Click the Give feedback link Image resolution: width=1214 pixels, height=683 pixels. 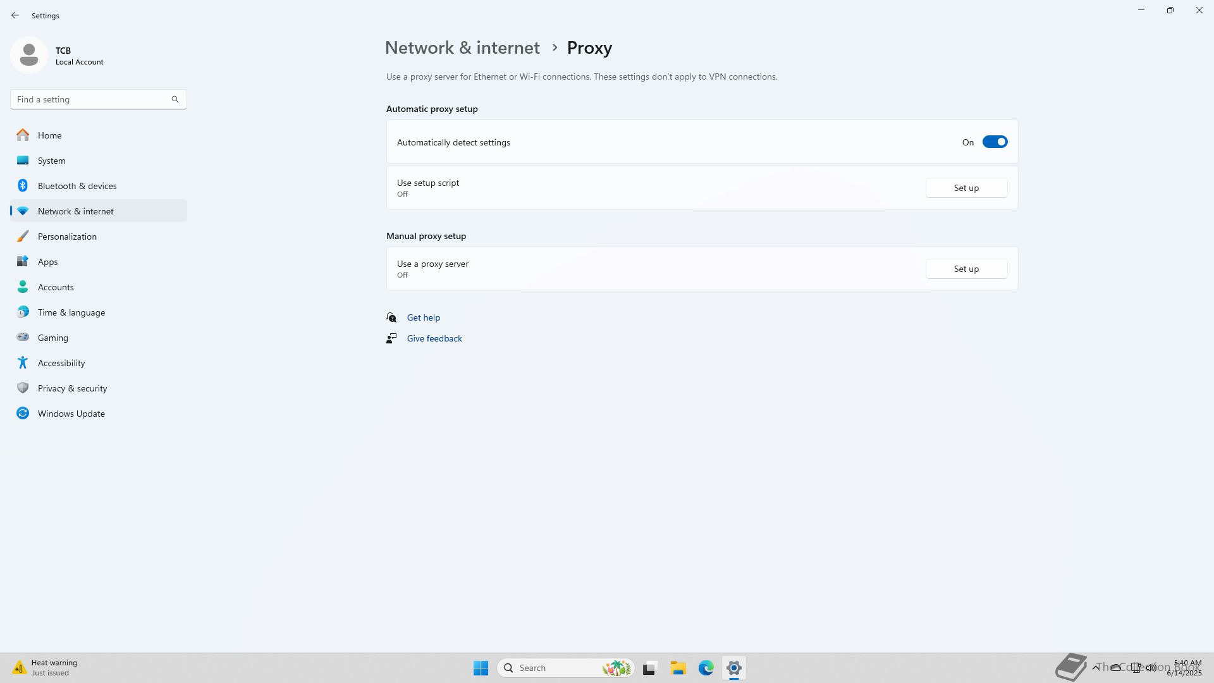tap(434, 338)
